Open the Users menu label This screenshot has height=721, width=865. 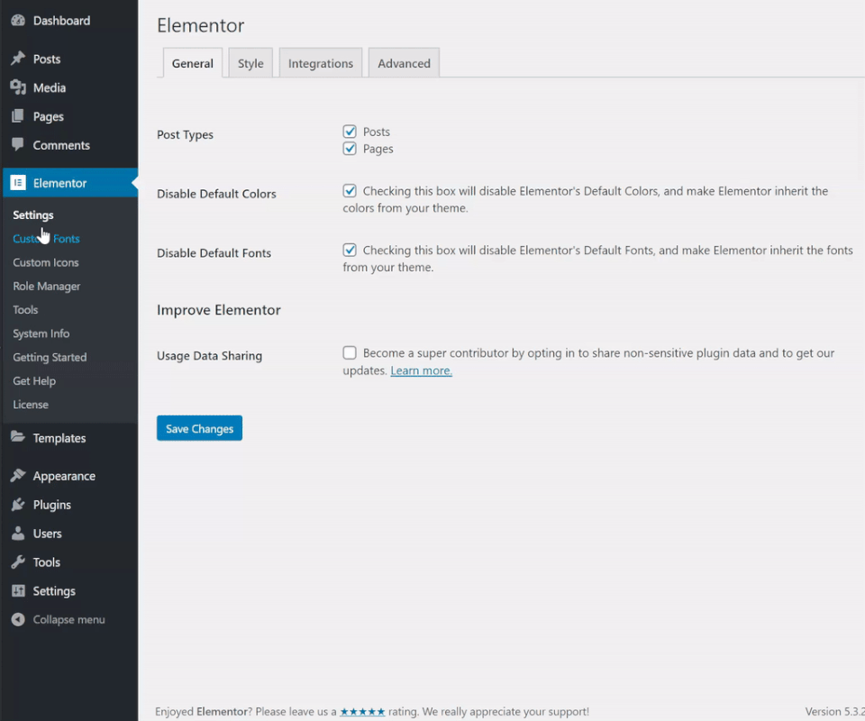(47, 534)
